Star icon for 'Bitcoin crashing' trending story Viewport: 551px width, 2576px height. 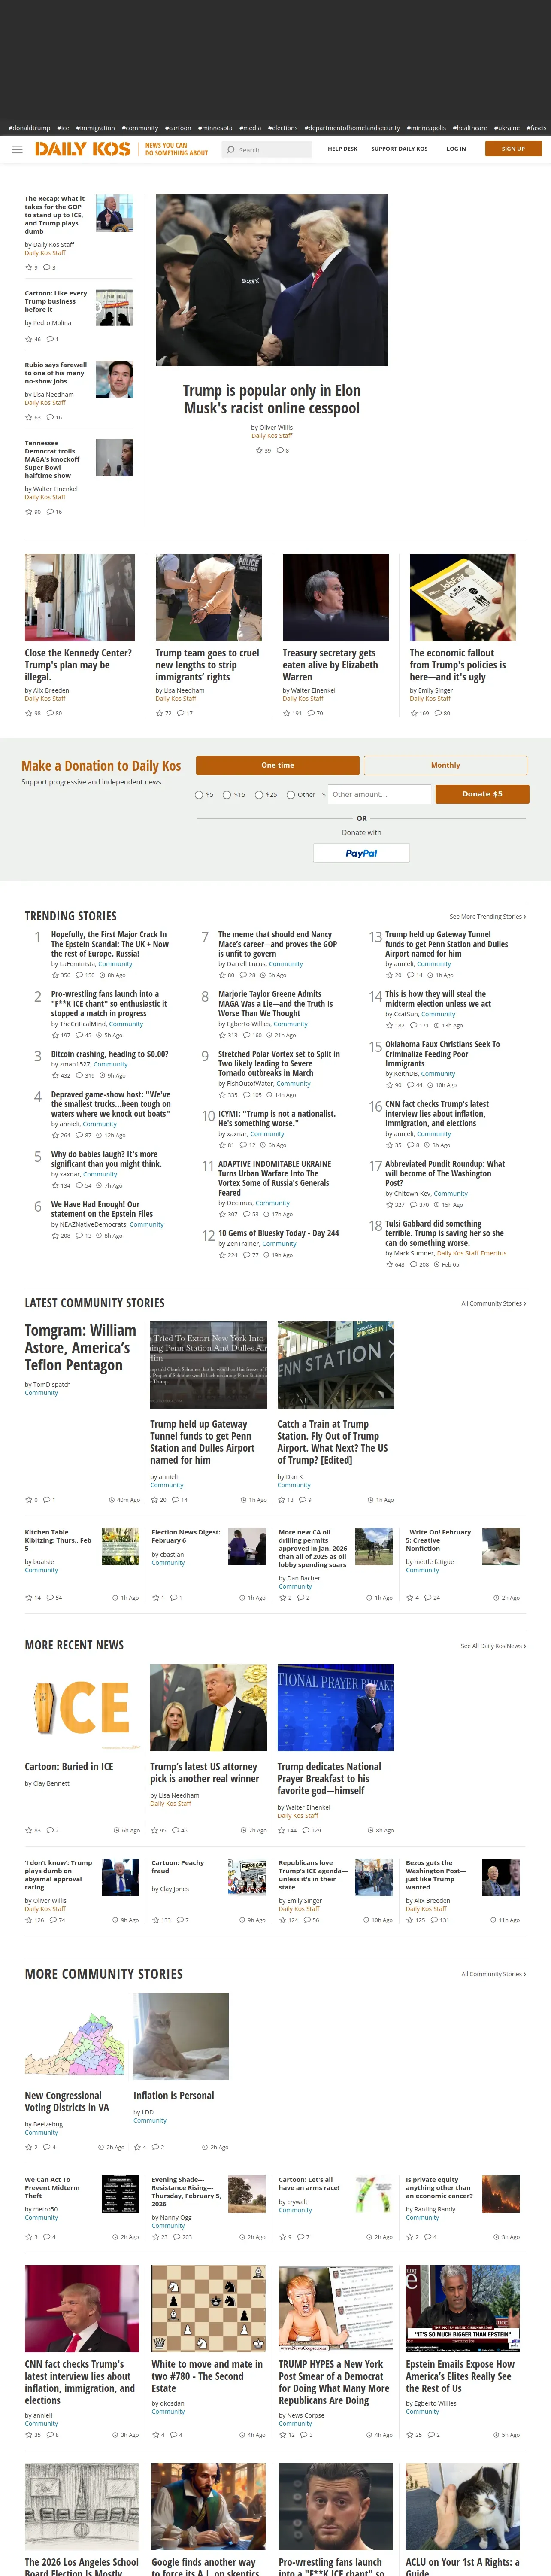click(x=55, y=1076)
